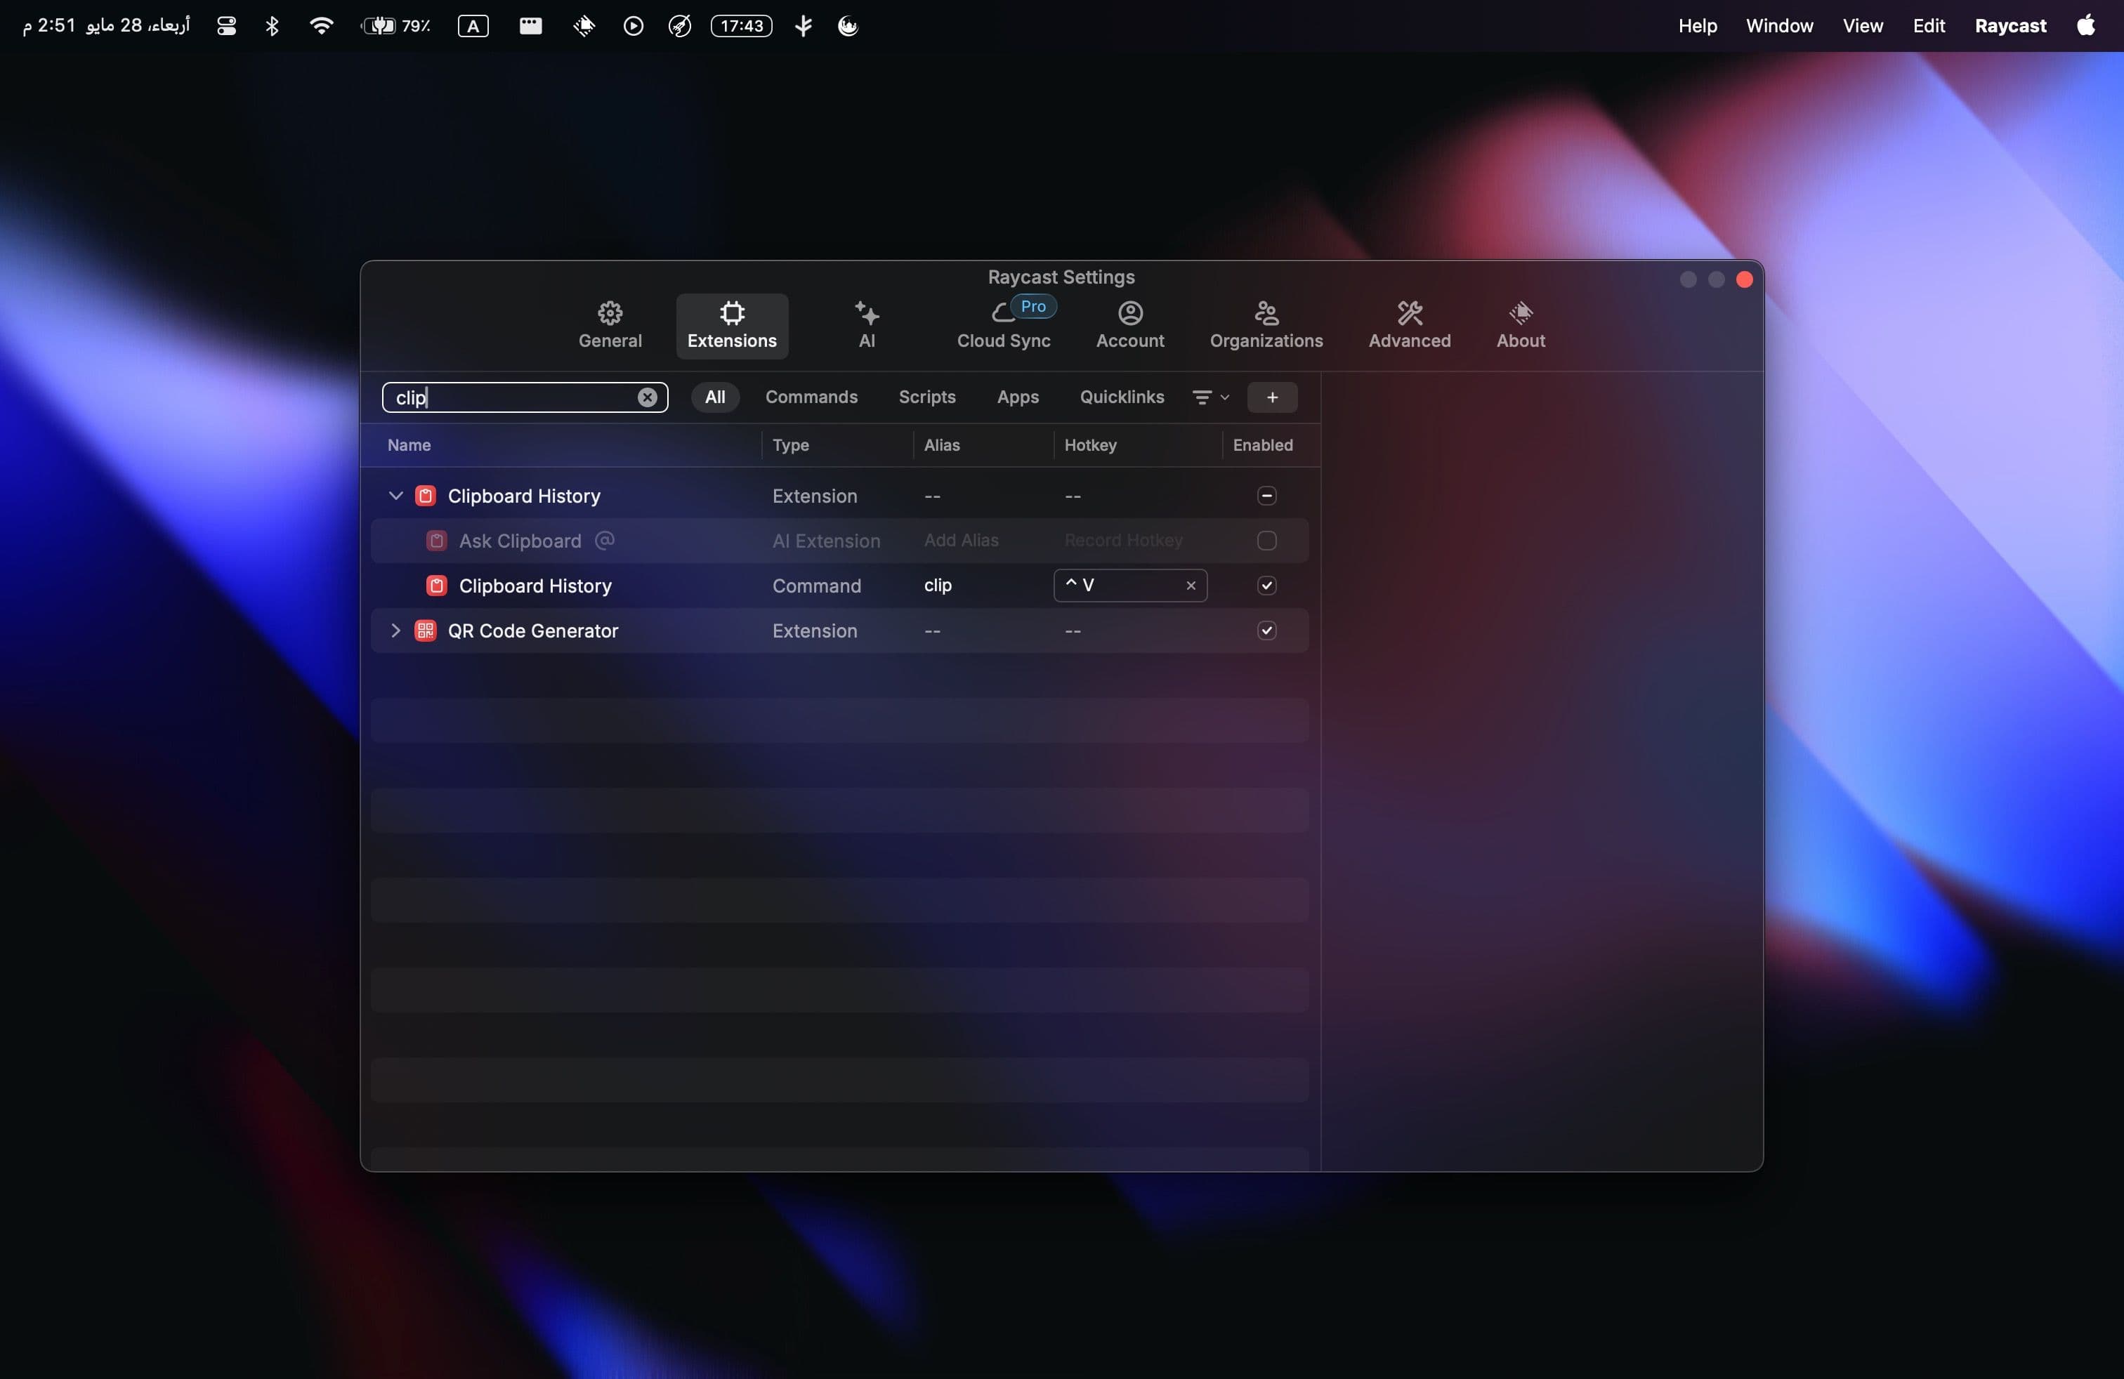Open the Organizations settings icon
The image size is (2124, 1379).
(x=1266, y=324)
